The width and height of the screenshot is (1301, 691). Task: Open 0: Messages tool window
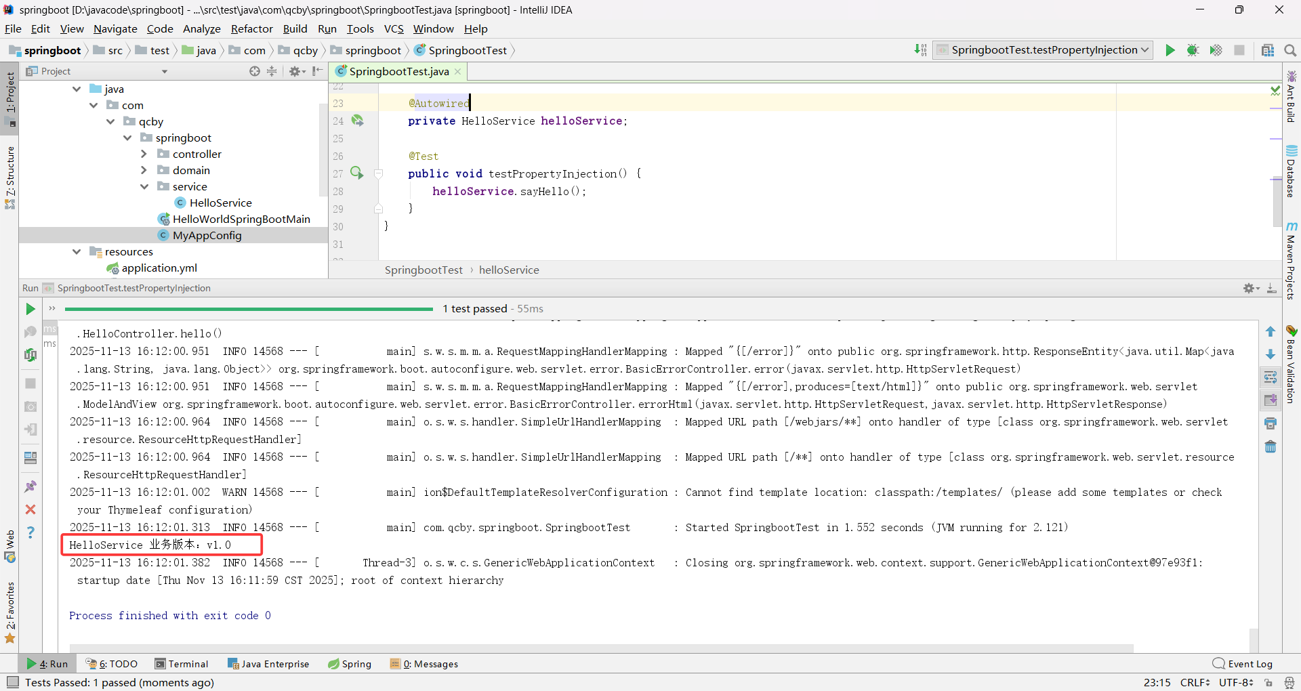(x=424, y=664)
